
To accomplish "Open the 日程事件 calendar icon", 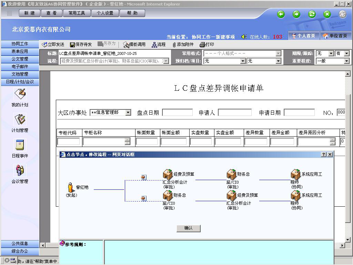I will 20,145.
